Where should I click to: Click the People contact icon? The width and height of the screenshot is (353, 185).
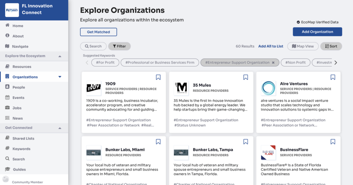pyautogui.click(x=8, y=87)
